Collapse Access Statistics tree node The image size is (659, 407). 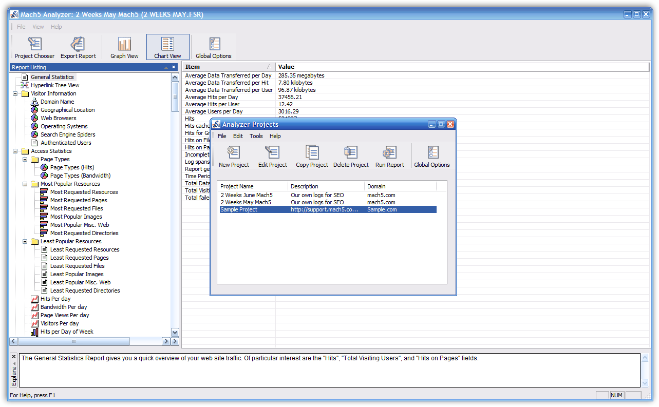[15, 151]
